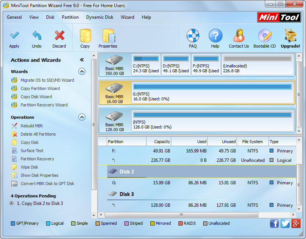Click the Surface Test icon
This screenshot has height=239, width=306.
click(x=14, y=151)
